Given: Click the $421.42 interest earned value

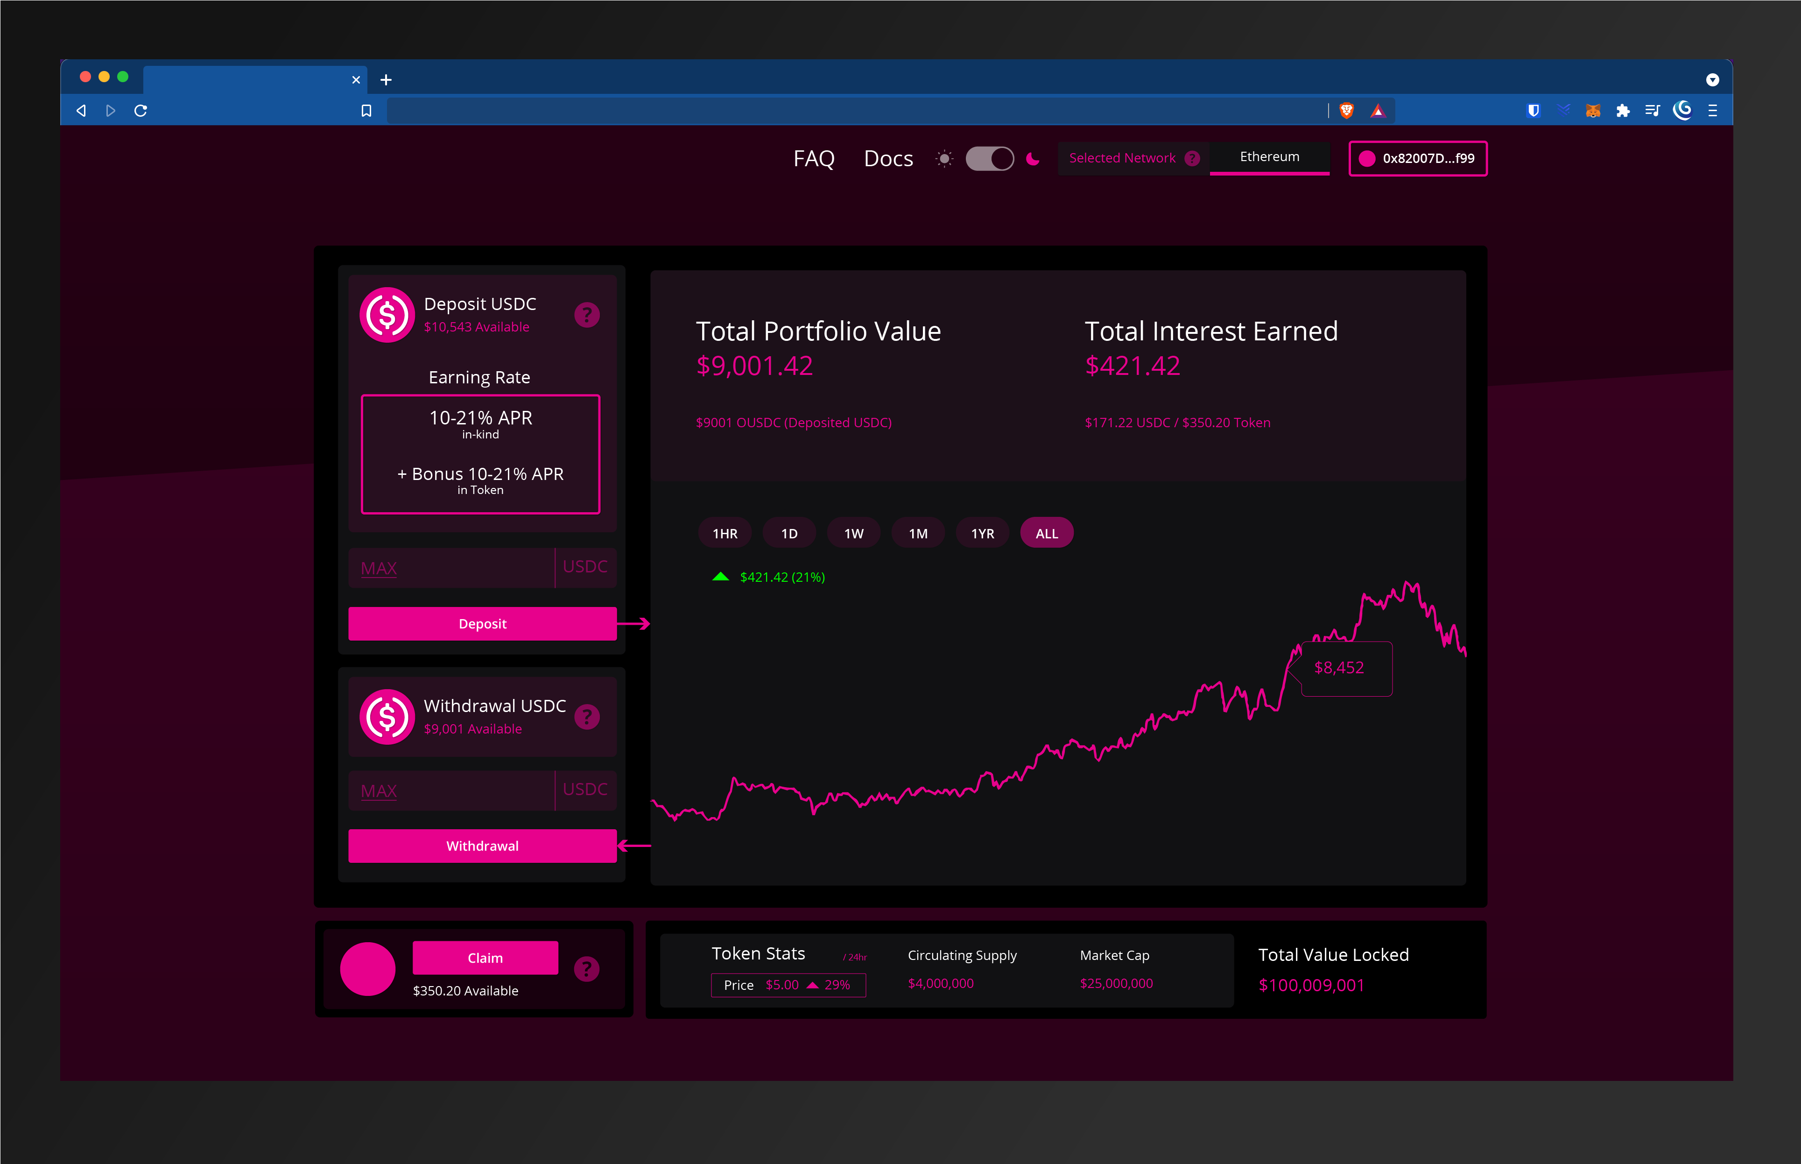Looking at the screenshot, I should coord(1132,366).
